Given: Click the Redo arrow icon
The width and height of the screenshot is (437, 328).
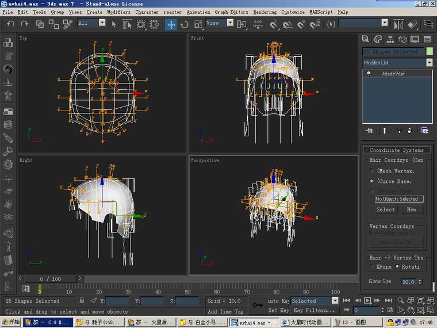Looking at the screenshot, I should click(x=25, y=24).
